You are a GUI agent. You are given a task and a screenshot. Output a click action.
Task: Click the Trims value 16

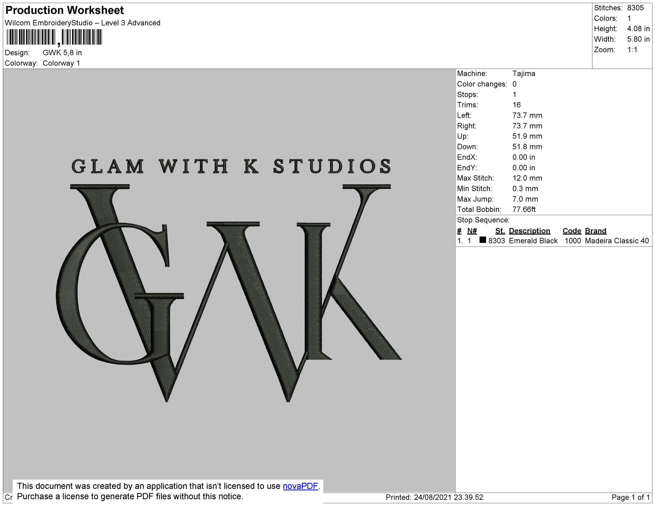[x=517, y=105]
